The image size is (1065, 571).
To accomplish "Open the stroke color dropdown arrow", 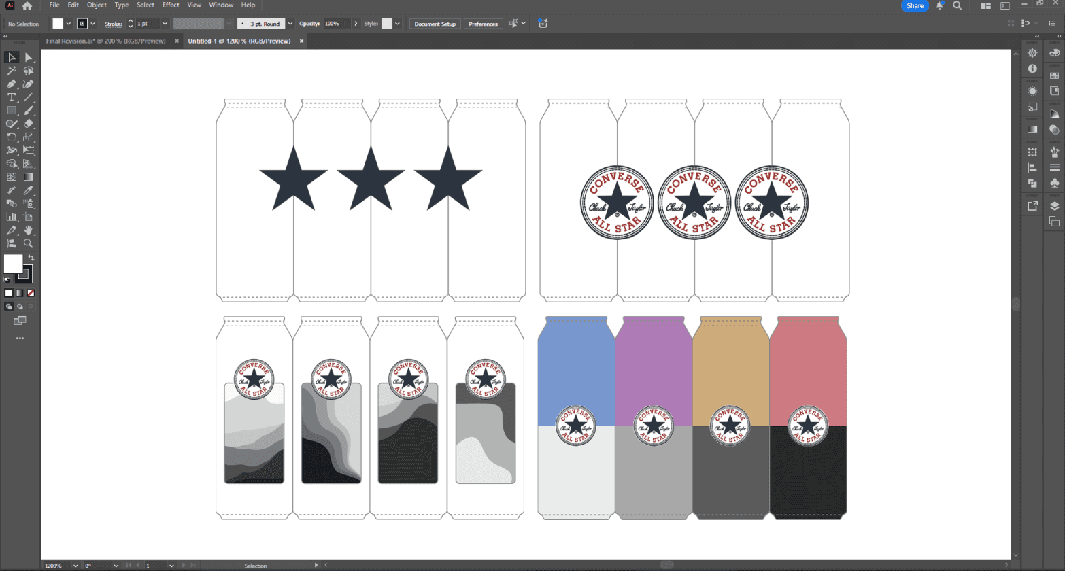I will click(x=93, y=24).
